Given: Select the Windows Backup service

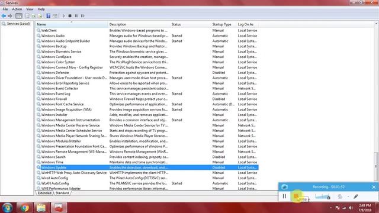Looking at the screenshot, I should pyautogui.click(x=147, y=46).
